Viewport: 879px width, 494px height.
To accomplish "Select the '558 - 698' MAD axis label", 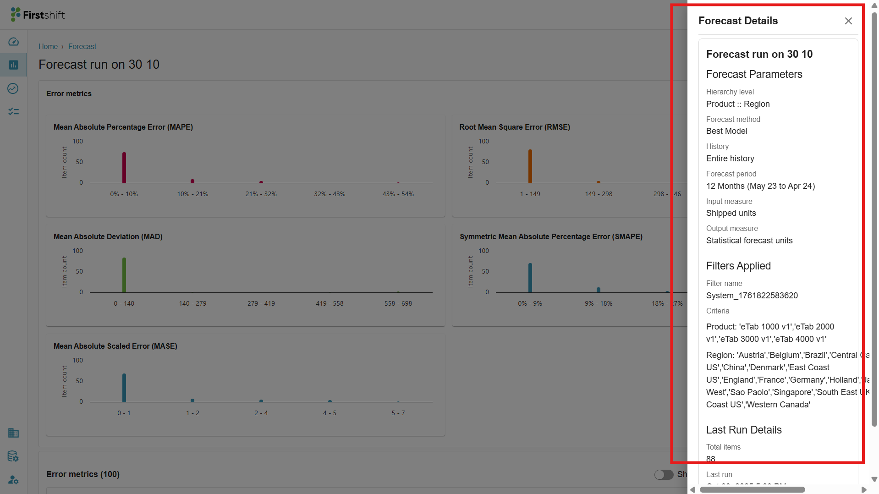I will point(398,303).
